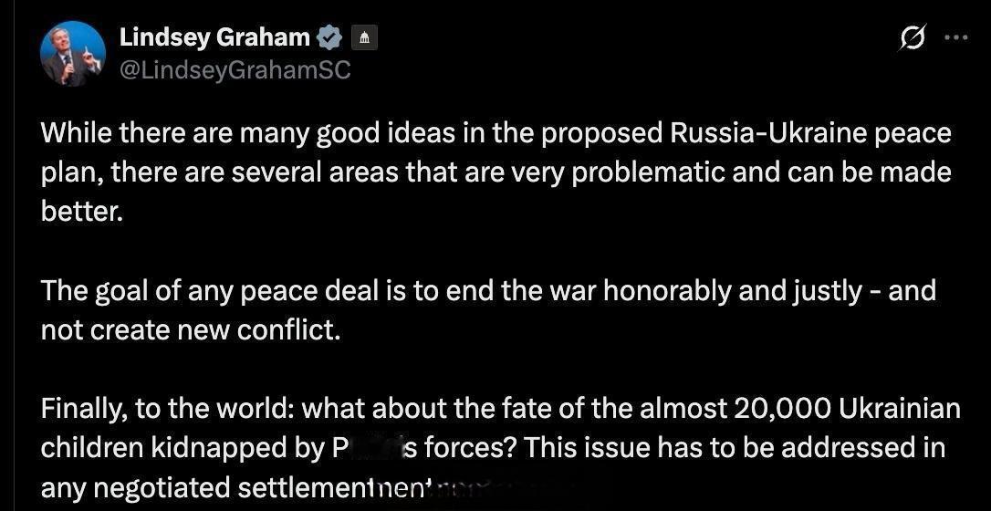Open the Grok slashed-circle icon
The image size is (991, 511).
(x=913, y=38)
